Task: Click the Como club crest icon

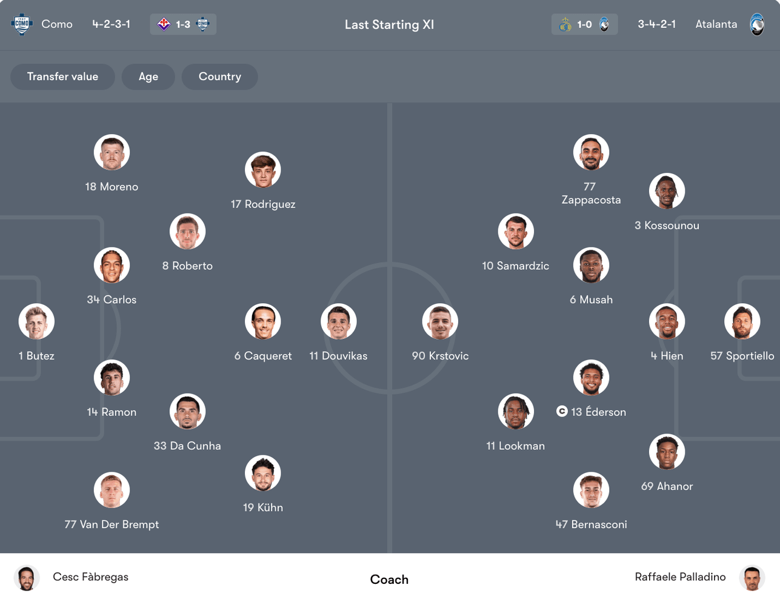Action: pyautogui.click(x=22, y=24)
